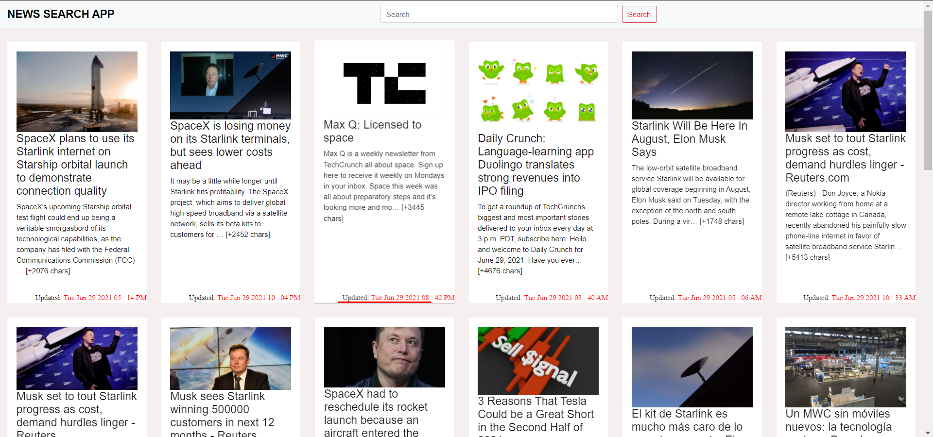Screen dimensions: 933x437
Task: Select summary 'The low-orbit satellite broadband service'
Action: pos(691,194)
